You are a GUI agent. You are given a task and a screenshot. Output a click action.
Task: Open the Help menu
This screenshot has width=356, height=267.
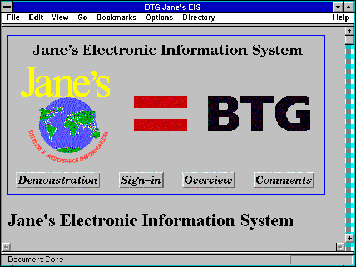(341, 17)
